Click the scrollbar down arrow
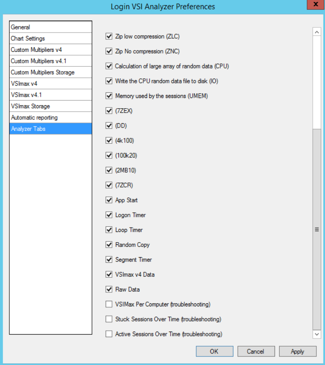The image size is (325, 365). point(317,335)
